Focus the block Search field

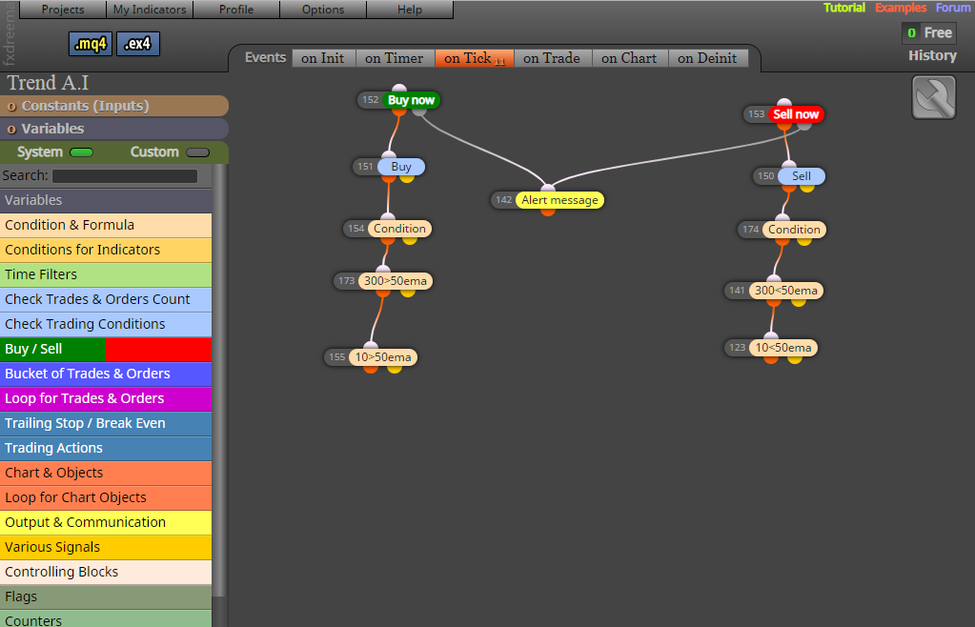coord(125,176)
